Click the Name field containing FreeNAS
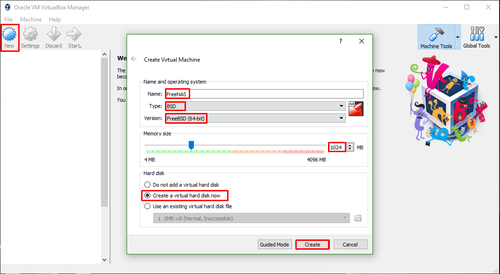The height and width of the screenshot is (274, 500). click(264, 94)
